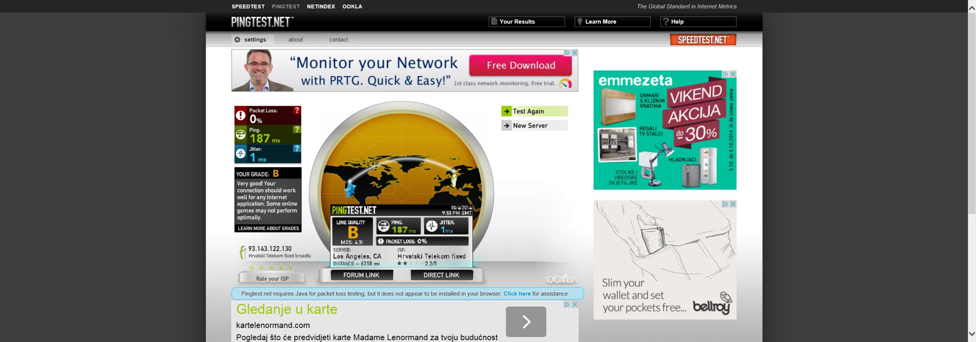
Task: Click the AdChoices icon on Gledanje ad
Action: click(x=568, y=305)
